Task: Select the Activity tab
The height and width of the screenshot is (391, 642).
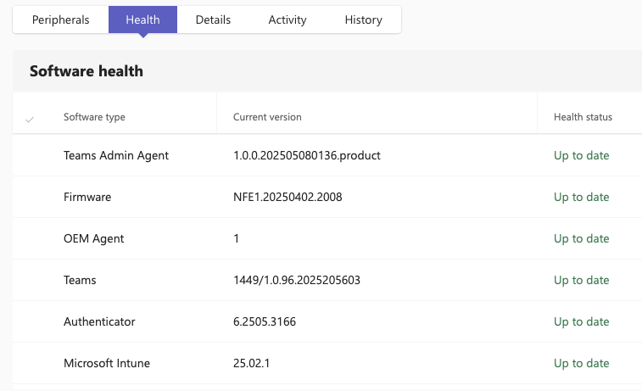Action: tap(288, 20)
